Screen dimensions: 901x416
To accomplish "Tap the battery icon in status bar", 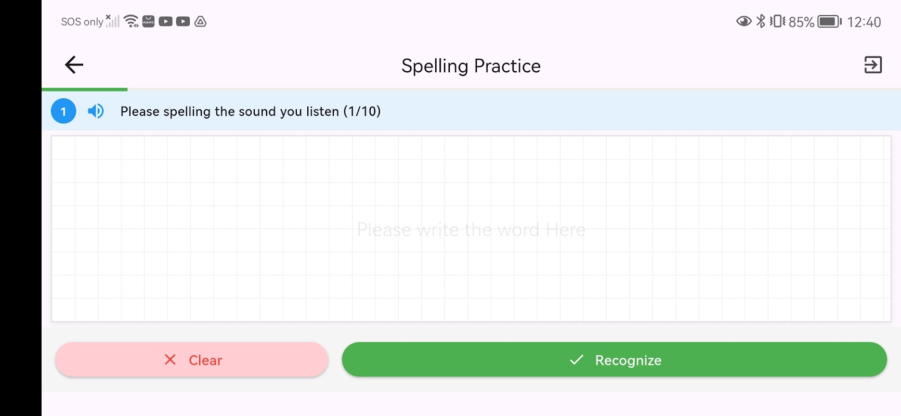I will (x=829, y=21).
